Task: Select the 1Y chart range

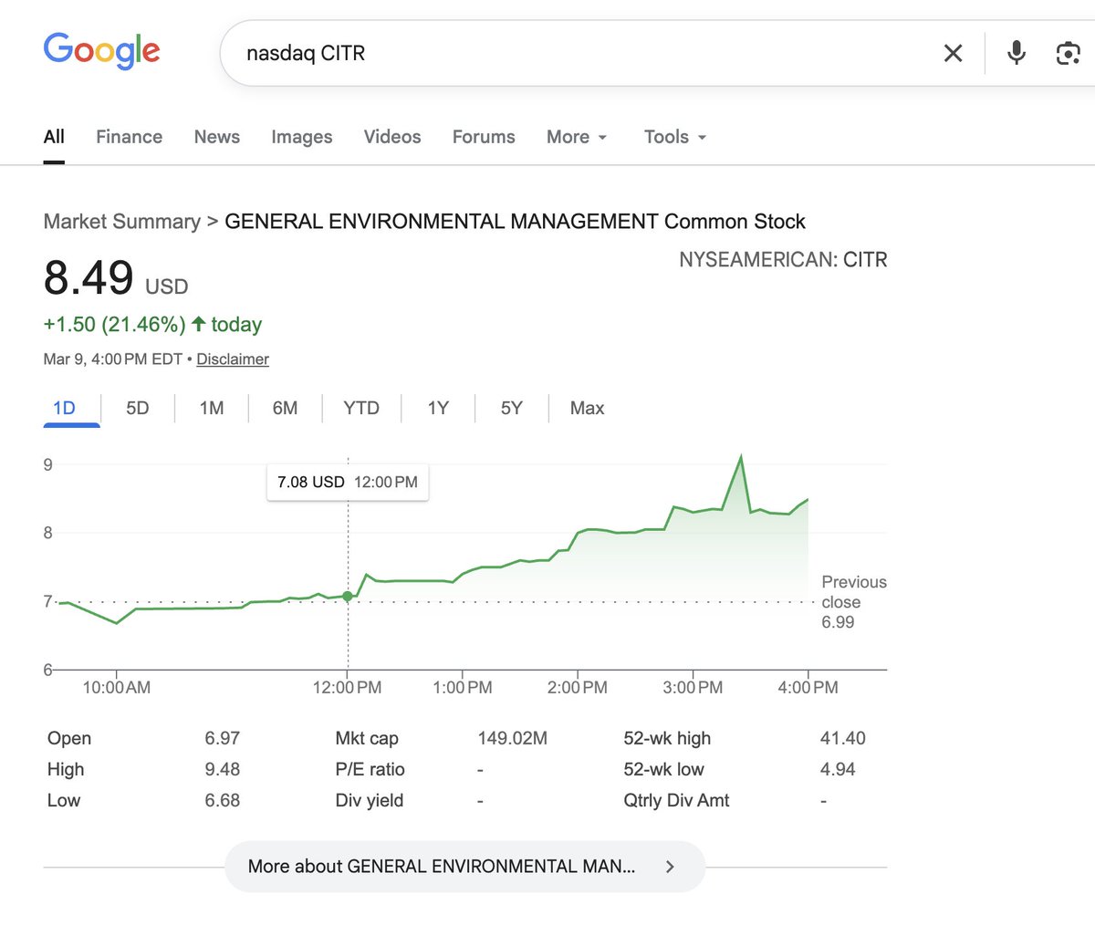Action: [438, 408]
